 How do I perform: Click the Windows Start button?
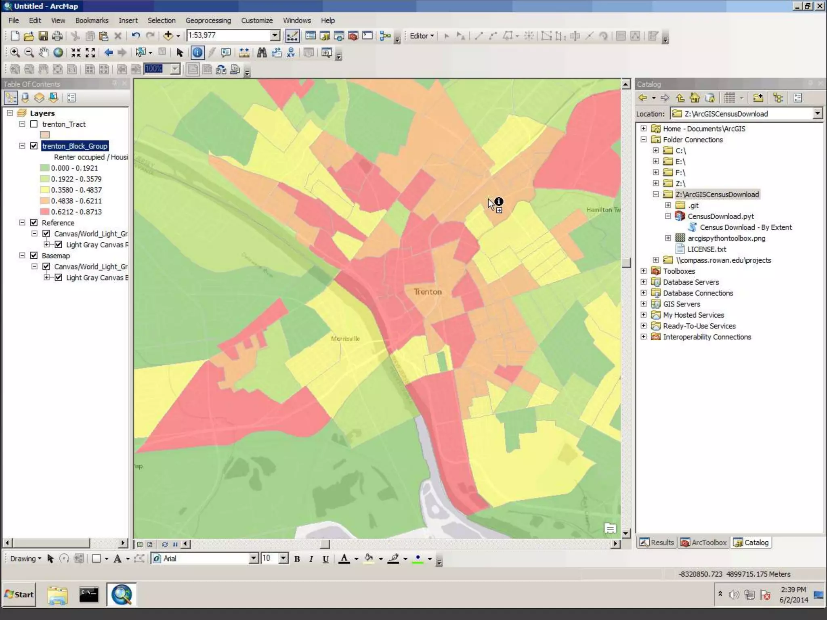(19, 595)
